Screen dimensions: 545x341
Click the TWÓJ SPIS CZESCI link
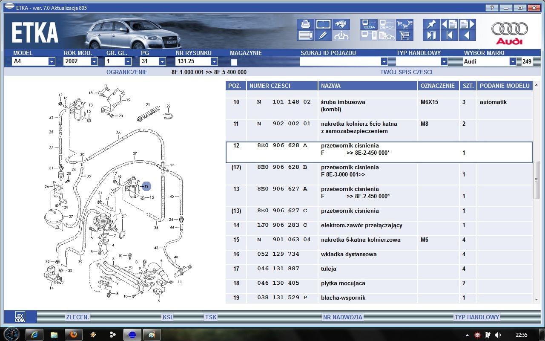[406, 72]
